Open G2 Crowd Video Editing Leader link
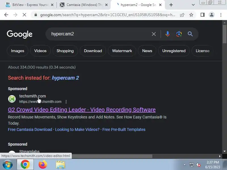Screen dimensions: 227x170 point(82,110)
